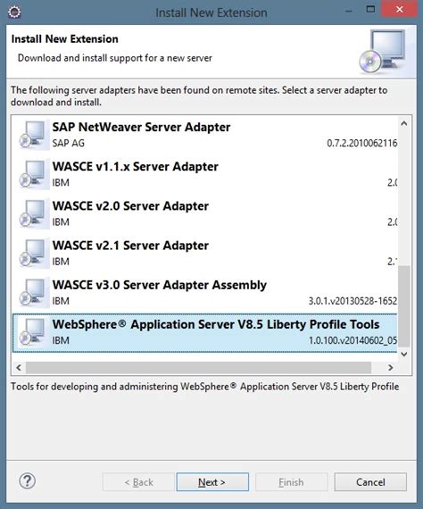Image resolution: width=423 pixels, height=509 pixels.
Task: Select WASCE v2.1 Server Adapter entry
Action: (x=204, y=254)
